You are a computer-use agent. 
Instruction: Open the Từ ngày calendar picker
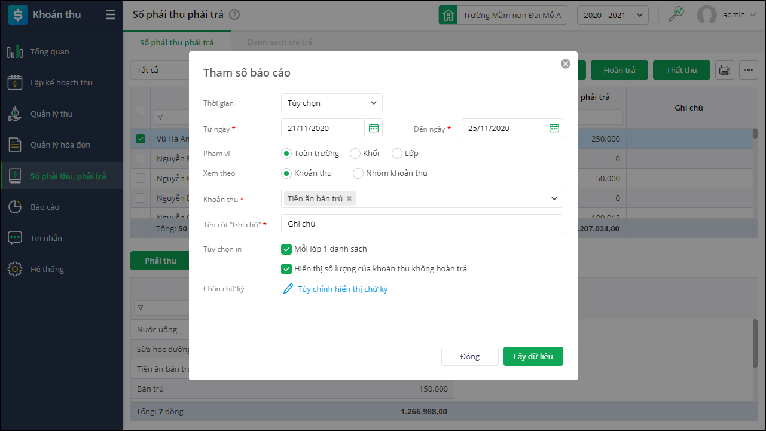374,128
